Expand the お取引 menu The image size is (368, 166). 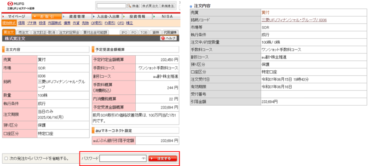click(47, 17)
